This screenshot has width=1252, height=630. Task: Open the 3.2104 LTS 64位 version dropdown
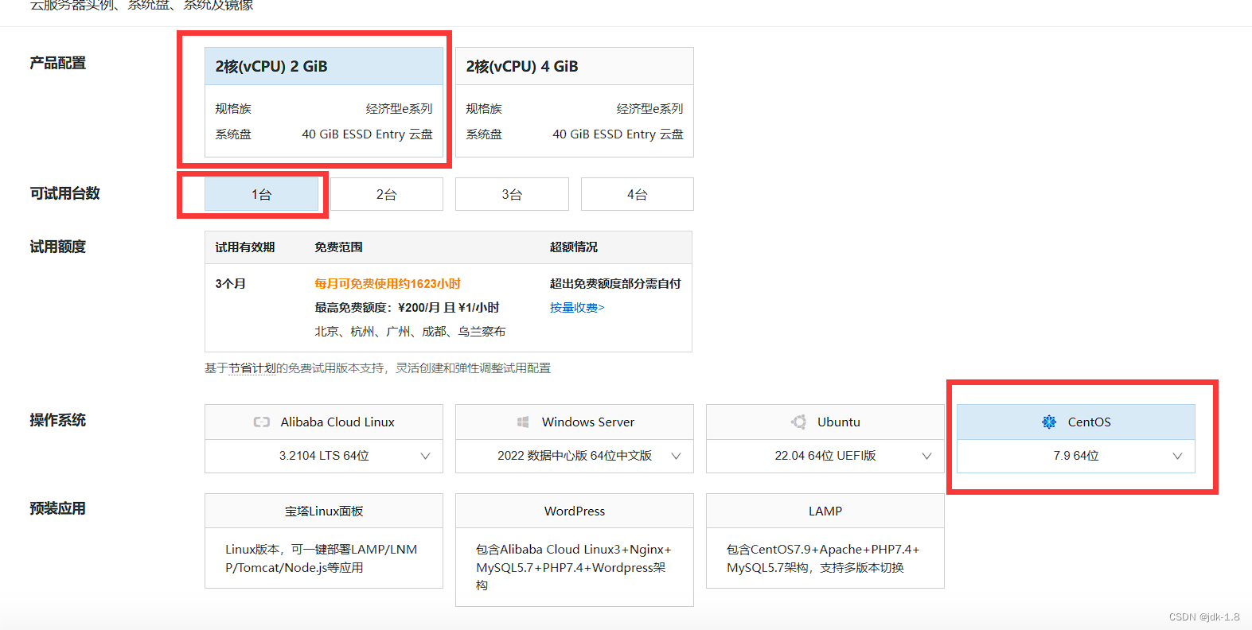(324, 456)
